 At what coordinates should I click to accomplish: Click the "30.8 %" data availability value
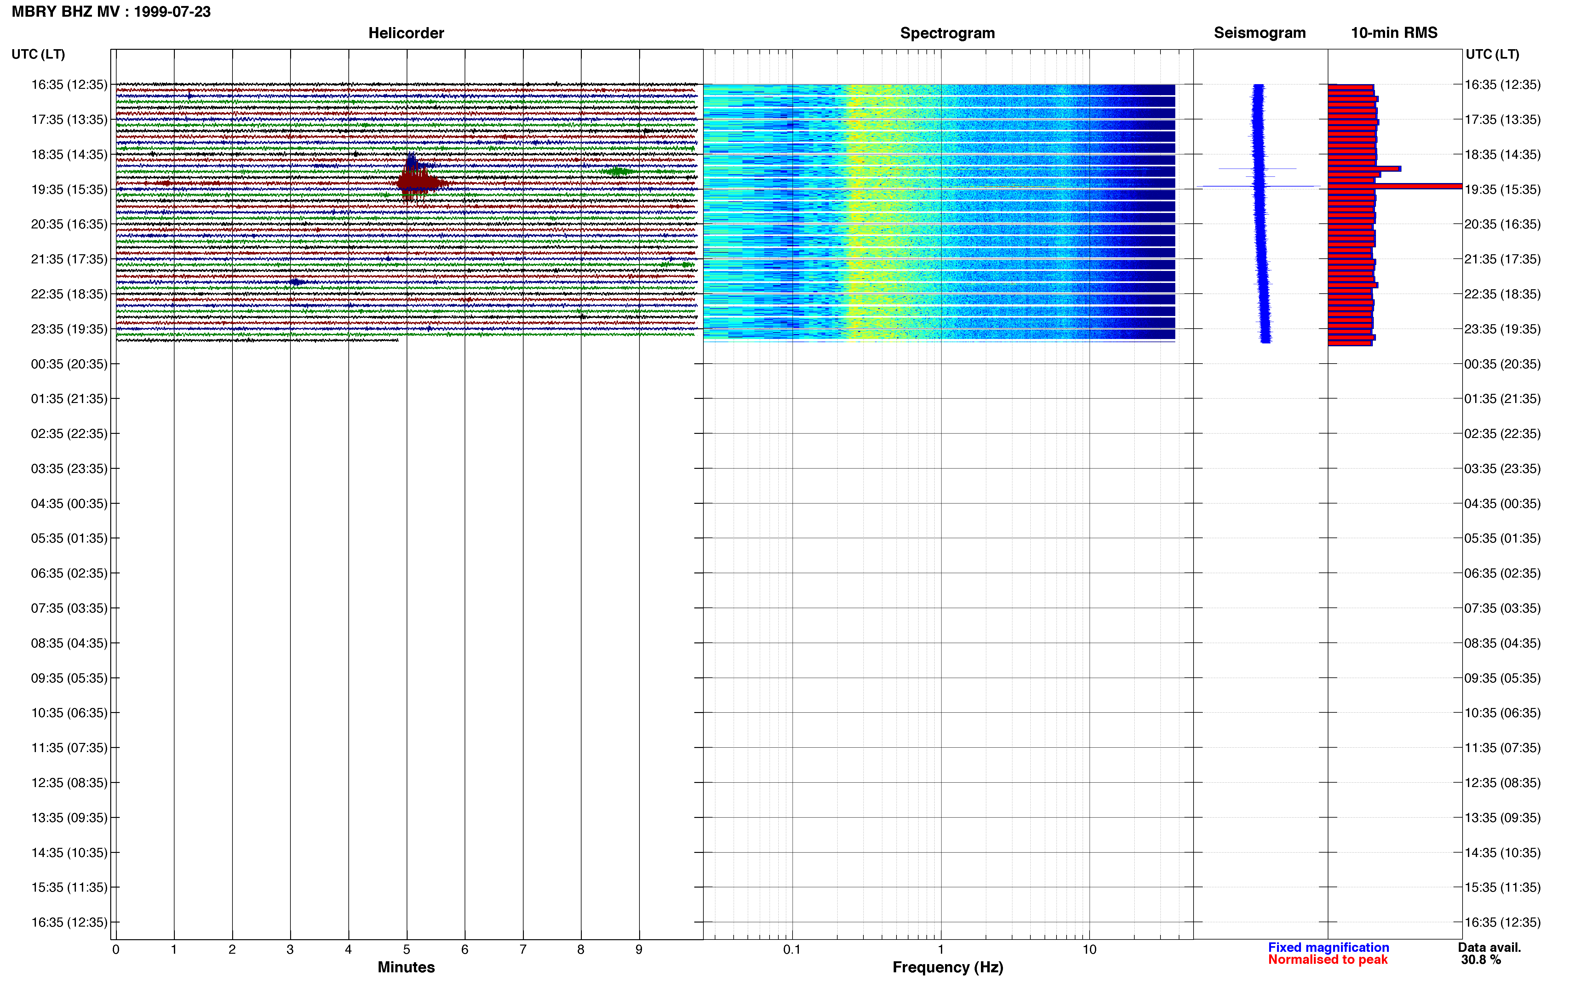click(x=1481, y=960)
